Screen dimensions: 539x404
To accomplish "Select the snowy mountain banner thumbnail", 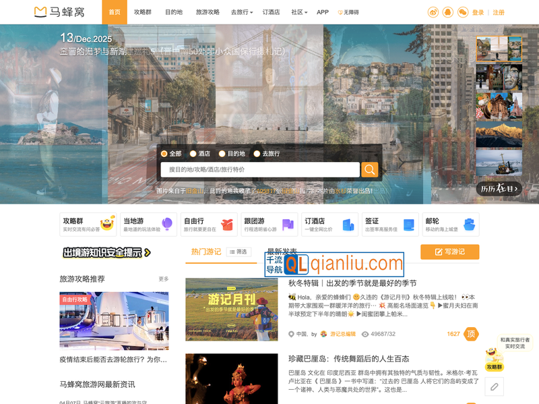I will 499,134.
